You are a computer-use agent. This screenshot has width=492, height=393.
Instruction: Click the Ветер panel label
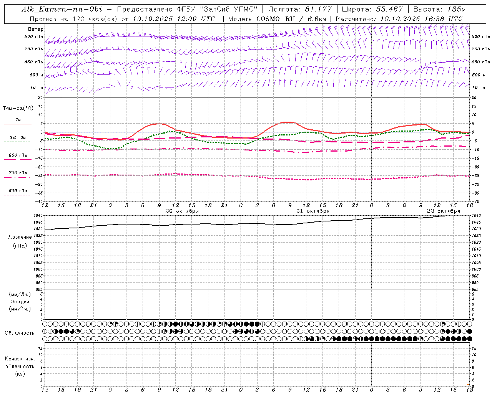click(35, 29)
